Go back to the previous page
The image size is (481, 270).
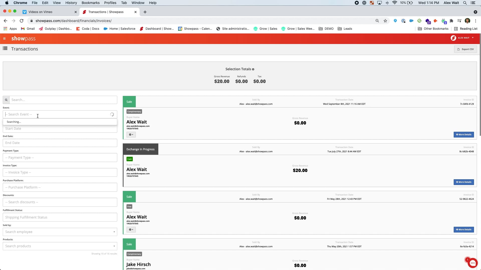pos(6,21)
